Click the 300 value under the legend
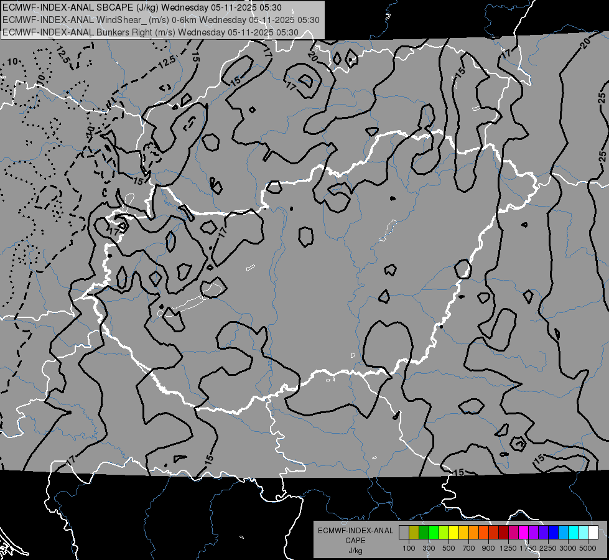This screenshot has width=609, height=560. tap(429, 548)
